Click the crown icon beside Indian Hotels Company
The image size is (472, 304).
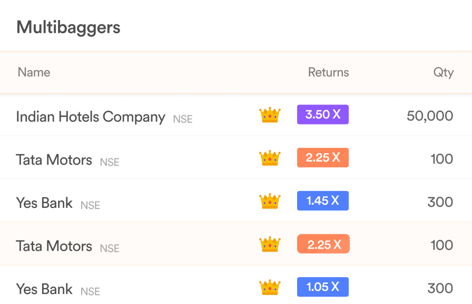(270, 115)
